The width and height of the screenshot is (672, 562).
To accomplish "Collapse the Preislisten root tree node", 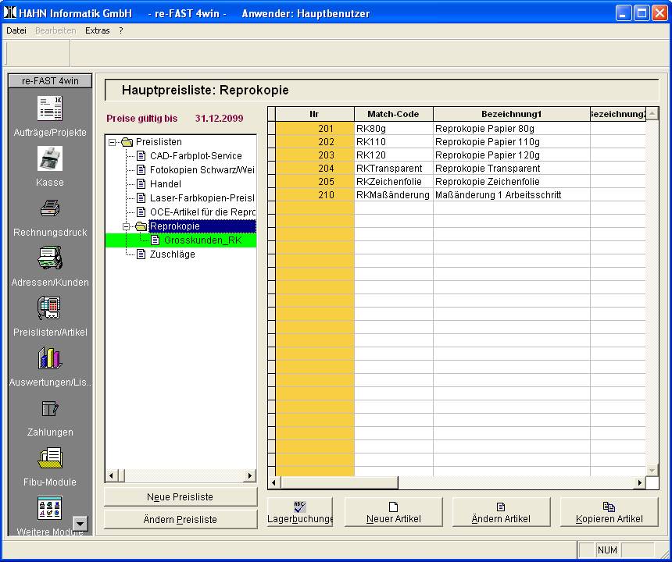I will pyautogui.click(x=113, y=142).
